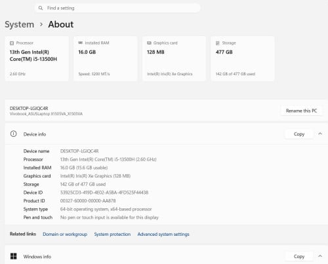The width and height of the screenshot is (328, 264).
Task: Open Domain or workgroup link
Action: click(65, 234)
